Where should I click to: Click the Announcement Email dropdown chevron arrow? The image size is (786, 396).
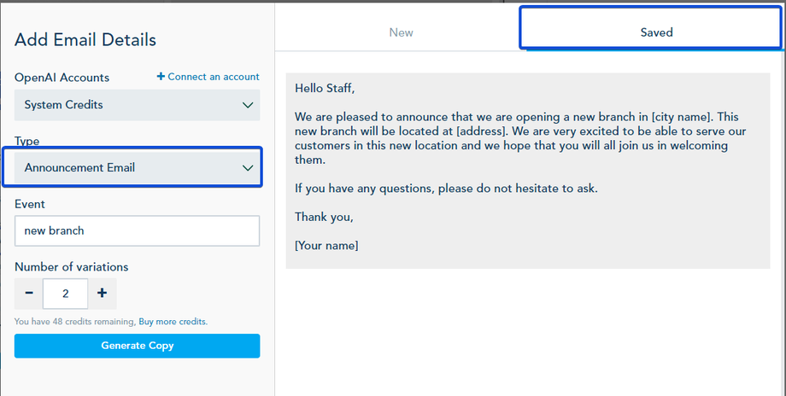(248, 168)
